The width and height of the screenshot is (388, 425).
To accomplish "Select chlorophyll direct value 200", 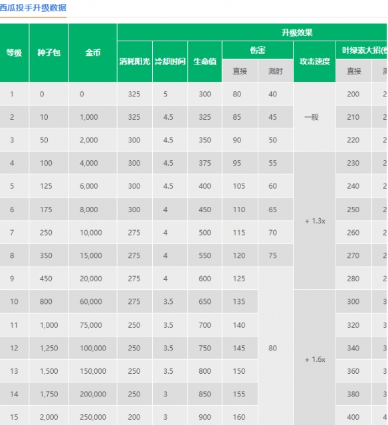I will (x=354, y=94).
